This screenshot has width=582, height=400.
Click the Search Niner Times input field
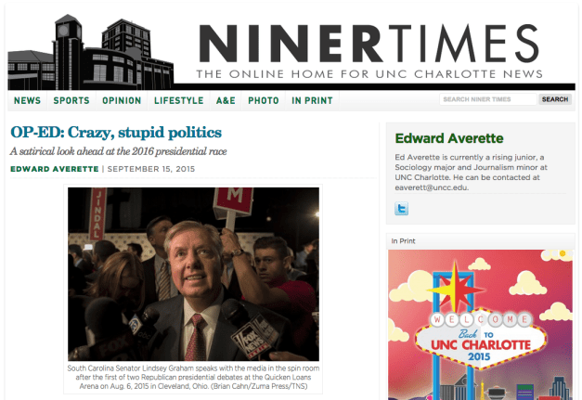coord(488,99)
